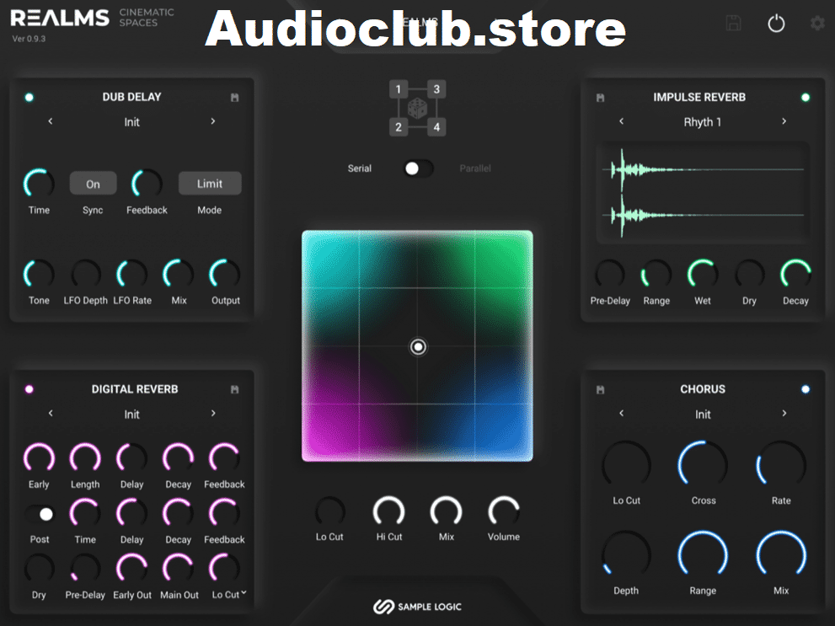
Task: Randomize using the dice icon
Action: click(x=417, y=108)
